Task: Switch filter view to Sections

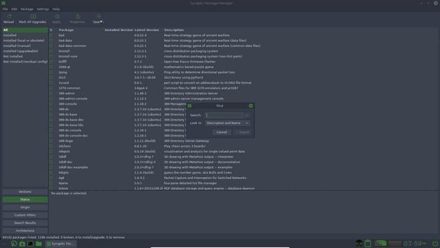Action: point(25,192)
